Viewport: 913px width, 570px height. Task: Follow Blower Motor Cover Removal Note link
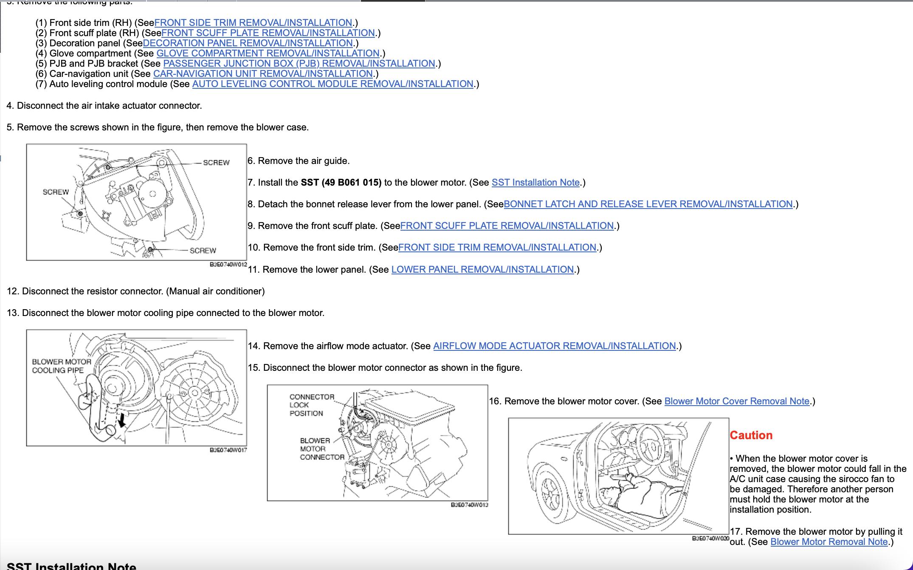[736, 401]
